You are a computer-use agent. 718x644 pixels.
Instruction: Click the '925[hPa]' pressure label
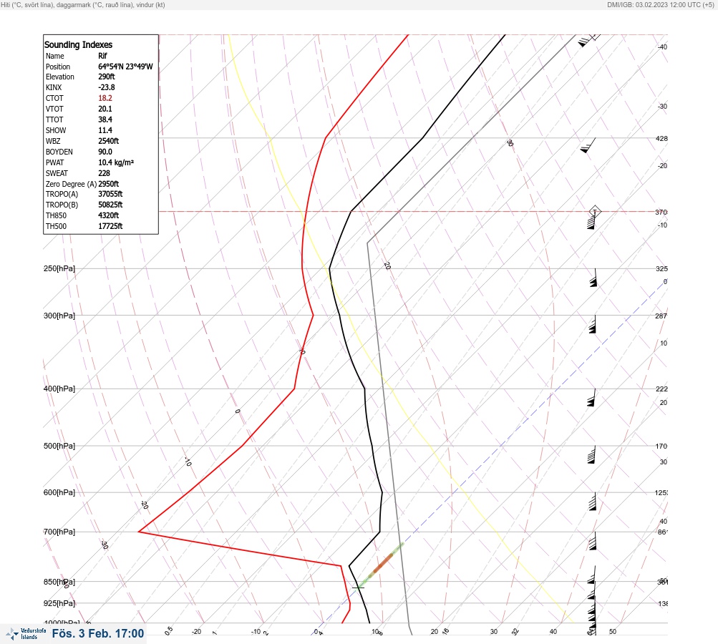(x=59, y=603)
